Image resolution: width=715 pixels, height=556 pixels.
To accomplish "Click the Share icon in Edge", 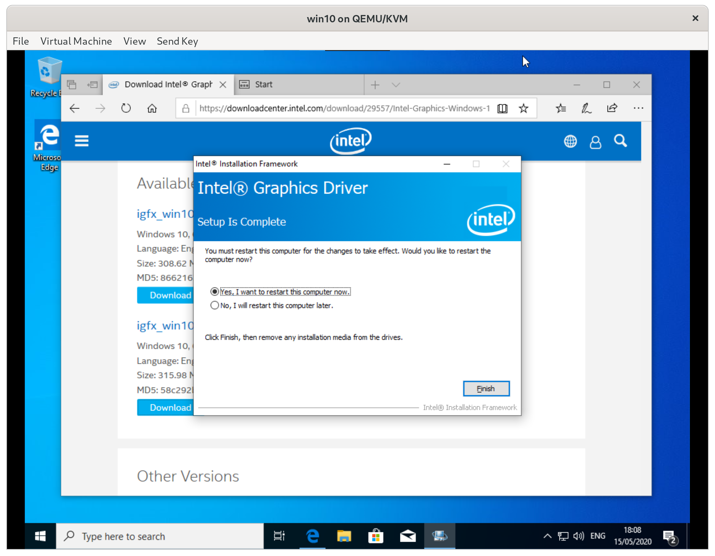I will pos(612,108).
